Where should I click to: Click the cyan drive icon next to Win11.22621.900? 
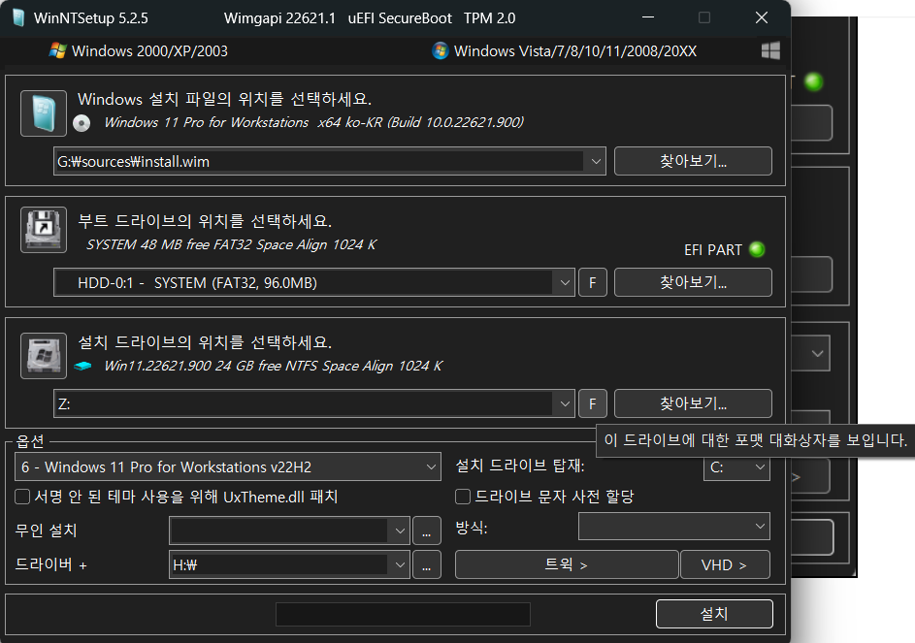click(x=83, y=367)
